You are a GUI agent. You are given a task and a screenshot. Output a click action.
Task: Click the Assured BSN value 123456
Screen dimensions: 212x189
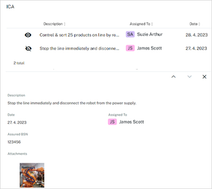14,142
